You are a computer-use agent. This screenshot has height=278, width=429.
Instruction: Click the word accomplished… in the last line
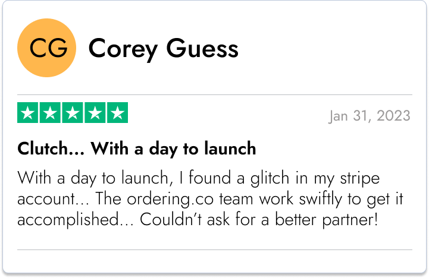(x=75, y=220)
